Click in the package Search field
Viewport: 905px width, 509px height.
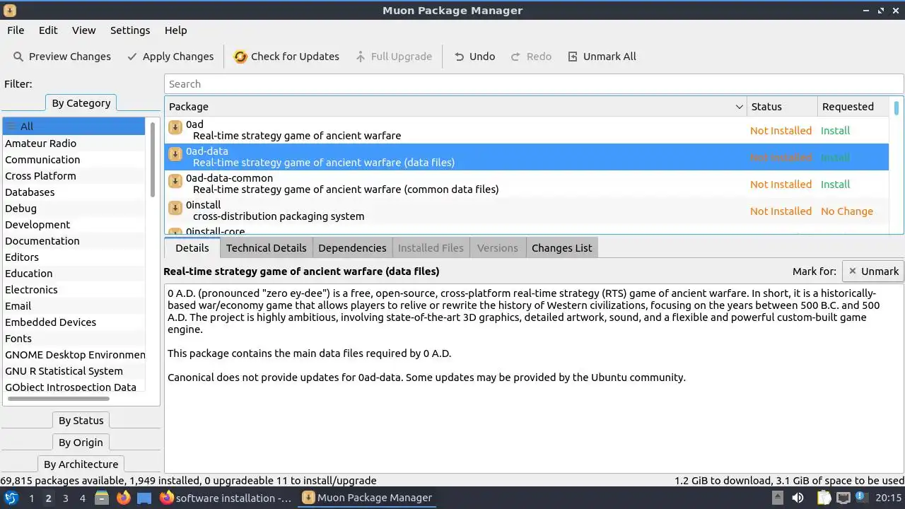(x=534, y=84)
